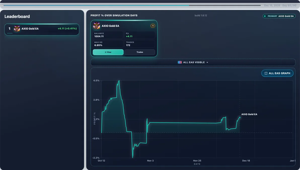Click AXIO Gold EA avatar on stats card

coord(96,26)
